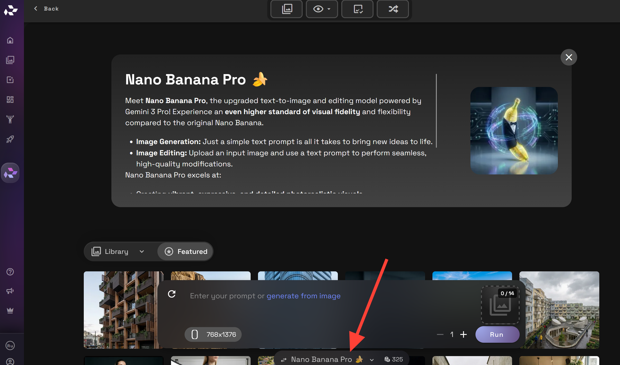
Task: Switch to the Featured filter
Action: pos(186,251)
